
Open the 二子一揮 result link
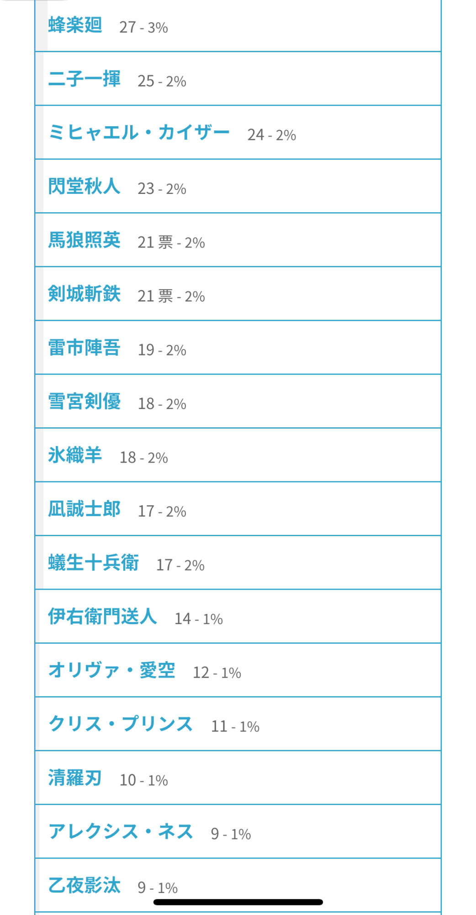pyautogui.click(x=84, y=79)
